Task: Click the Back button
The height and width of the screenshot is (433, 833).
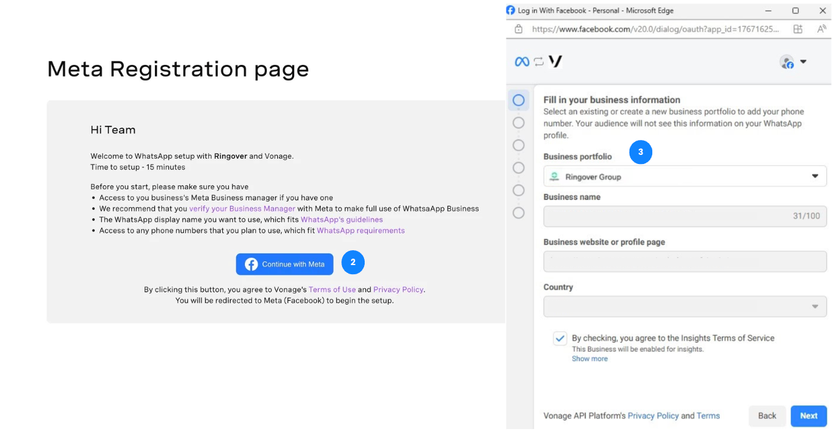Action: (x=767, y=415)
